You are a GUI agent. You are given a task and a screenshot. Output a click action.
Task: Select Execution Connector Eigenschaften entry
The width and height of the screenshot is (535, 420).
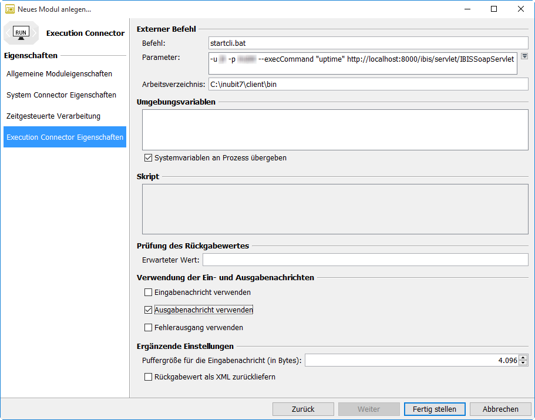point(65,137)
